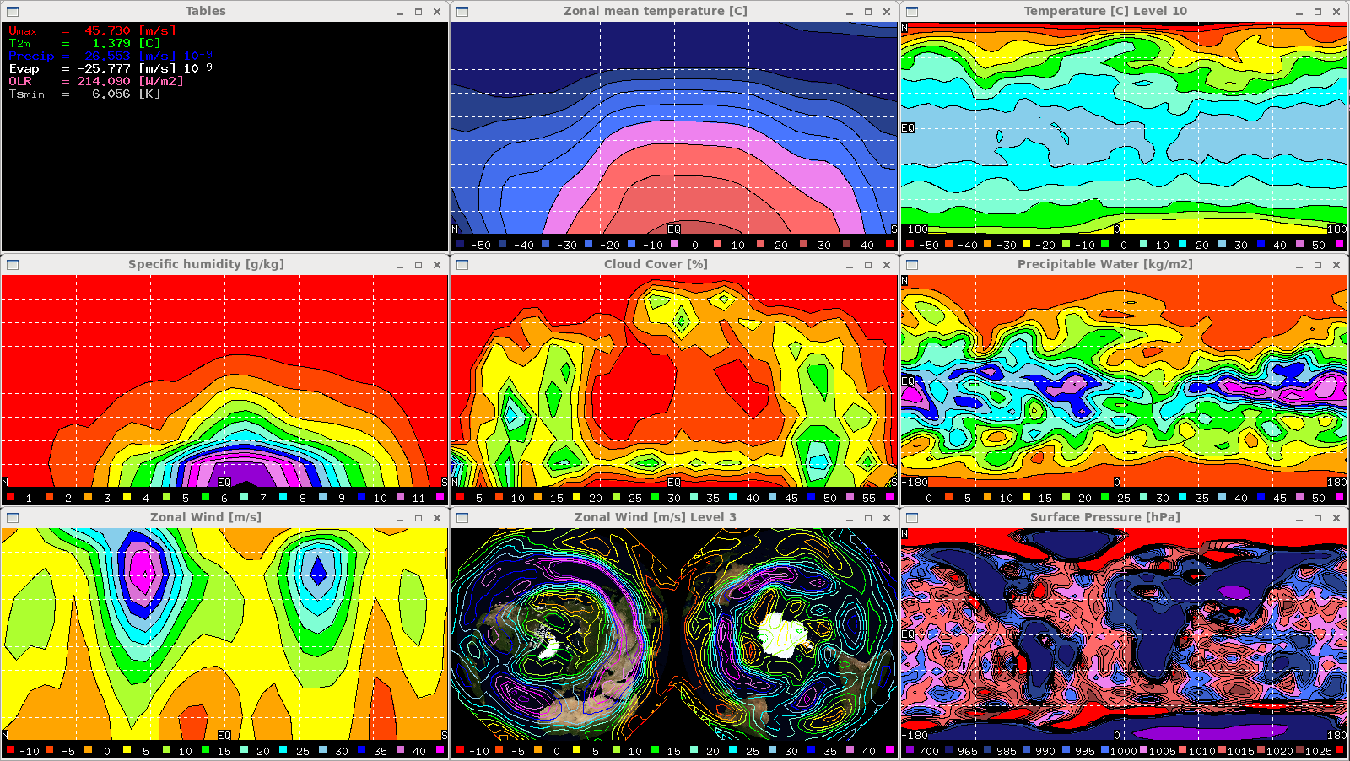Open window menu icon of Zonal Wind Level 3 window
The height and width of the screenshot is (761, 1350).
[x=462, y=518]
